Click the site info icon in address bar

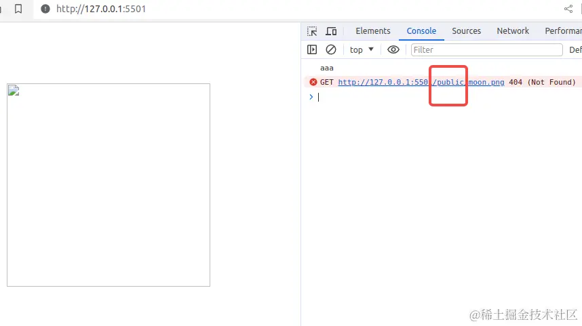(45, 9)
